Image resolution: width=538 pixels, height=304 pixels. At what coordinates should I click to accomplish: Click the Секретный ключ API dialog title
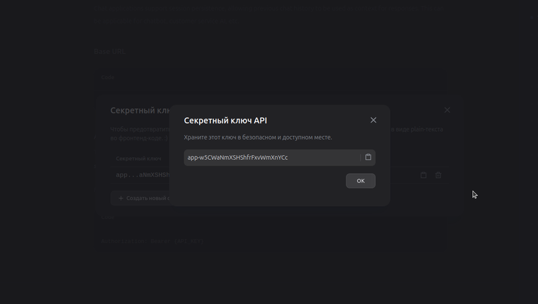[225, 121]
